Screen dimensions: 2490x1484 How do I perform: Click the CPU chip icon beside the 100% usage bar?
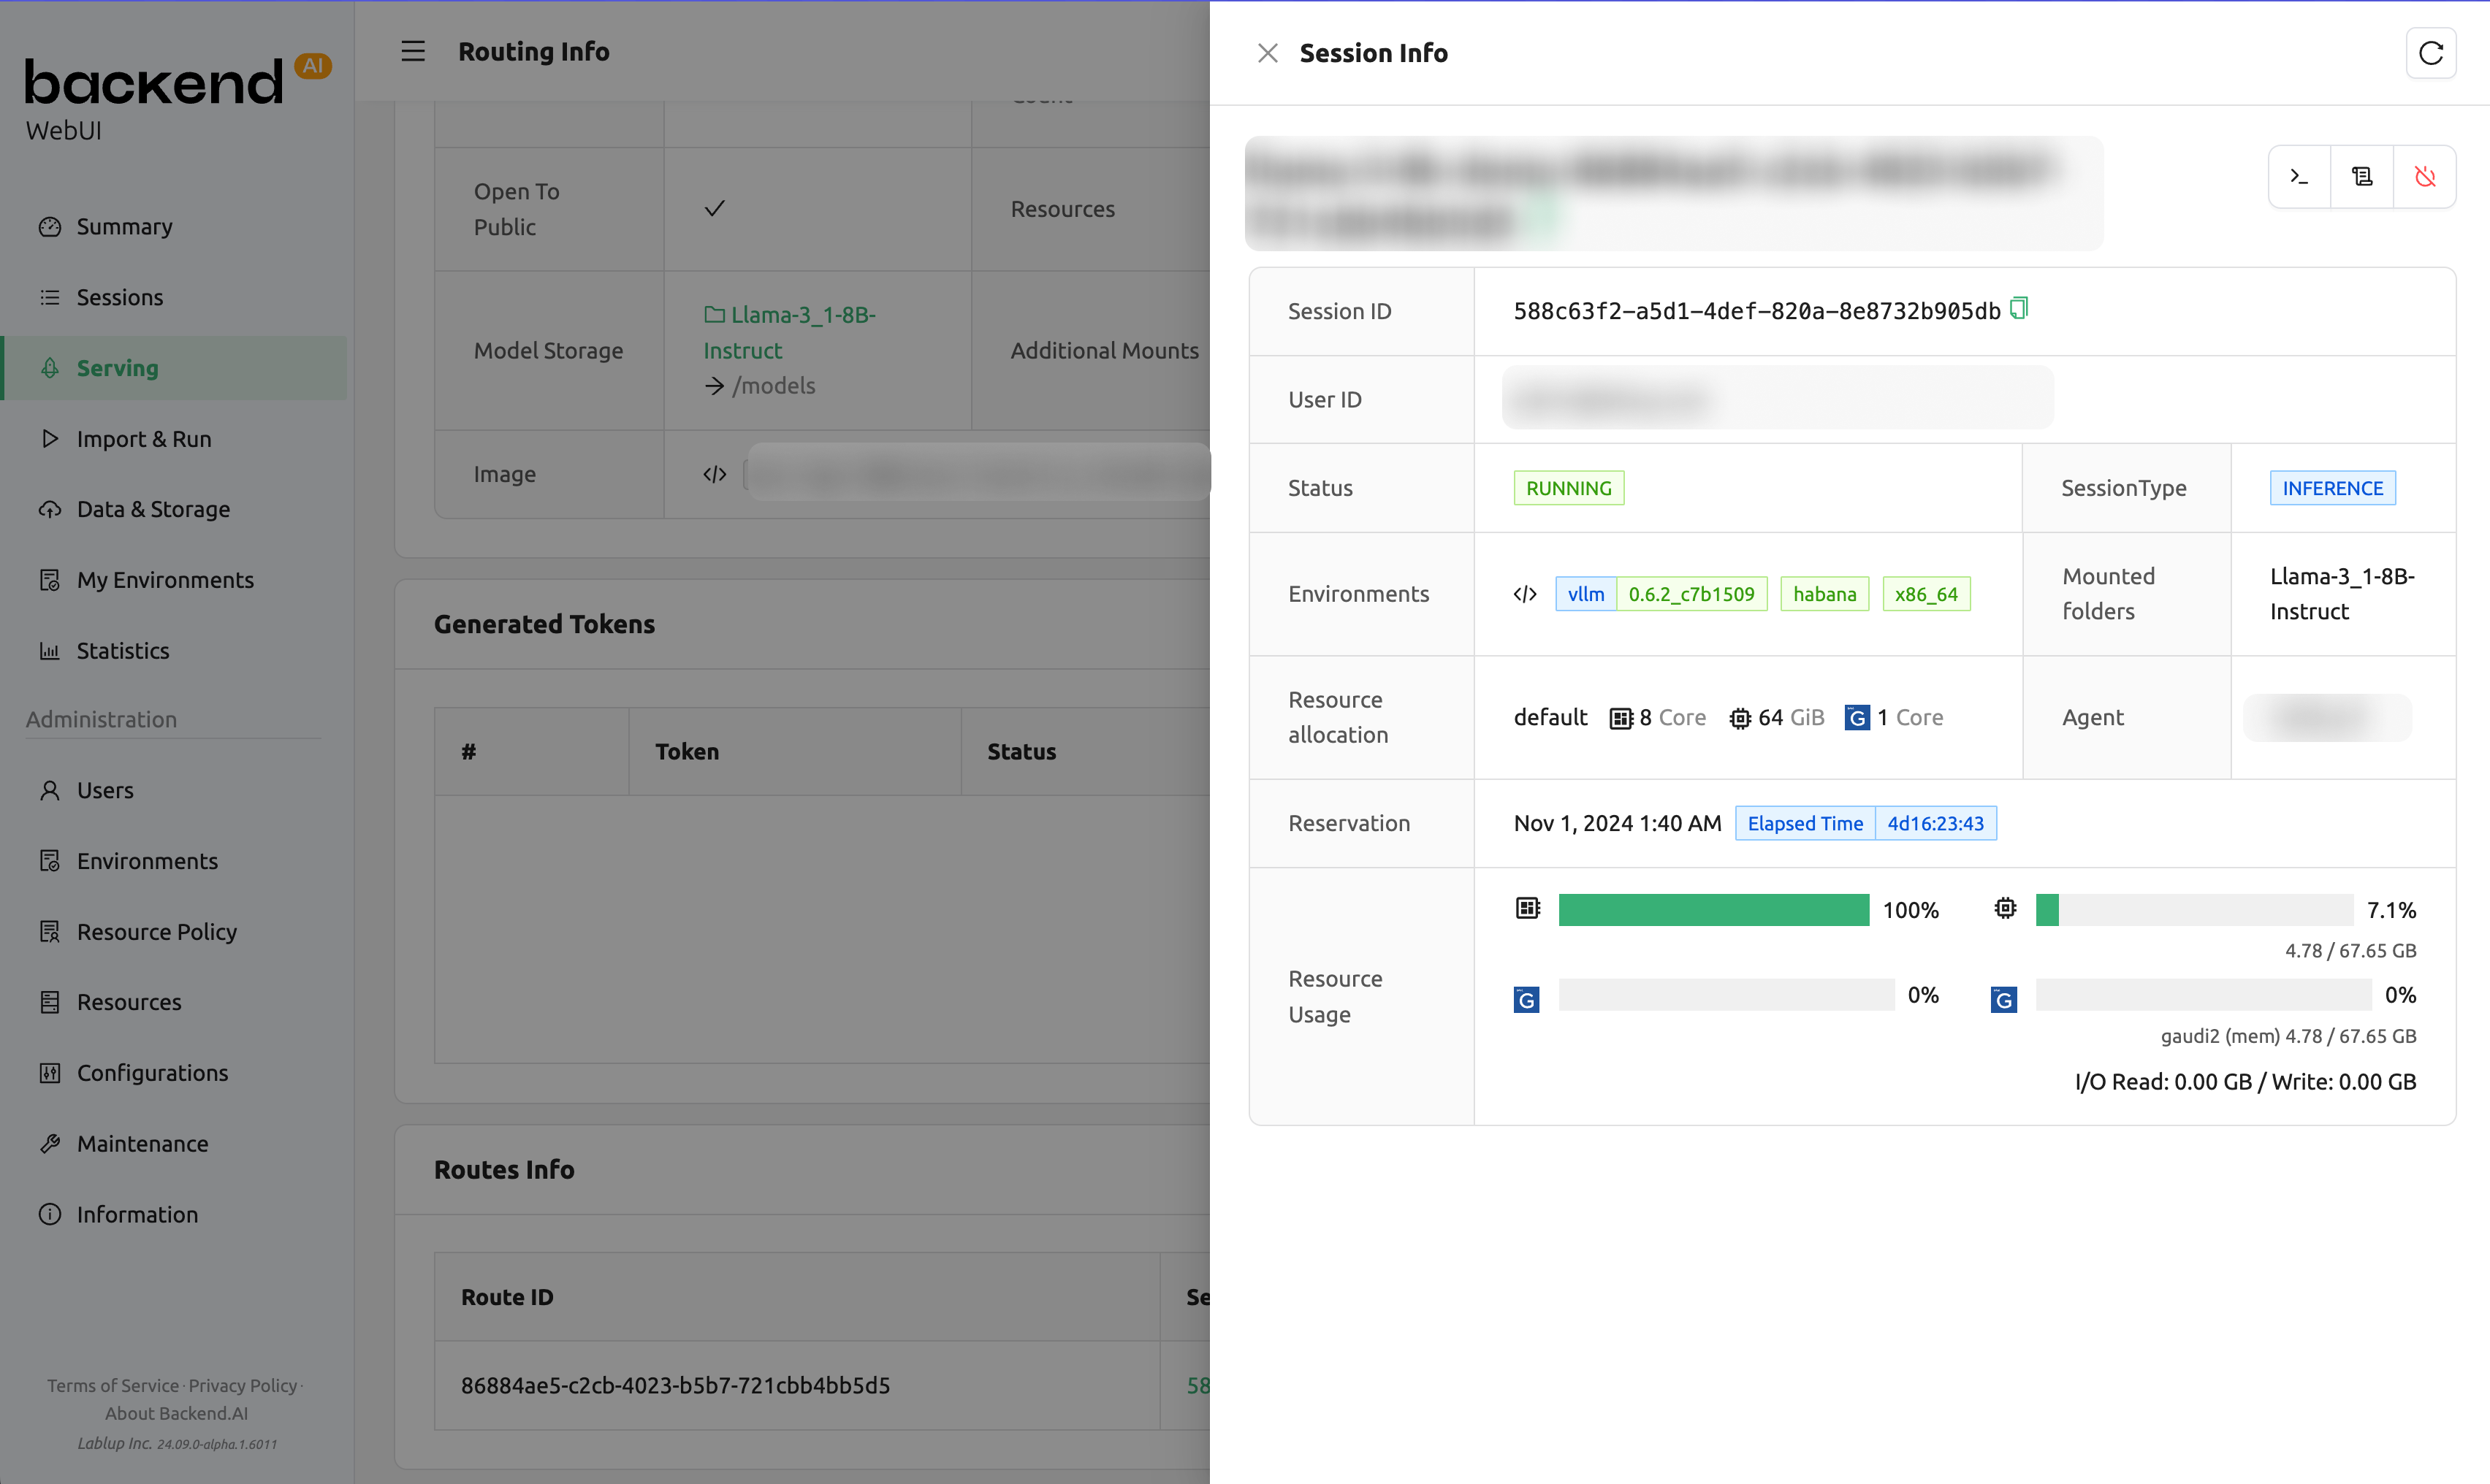pos(1528,908)
